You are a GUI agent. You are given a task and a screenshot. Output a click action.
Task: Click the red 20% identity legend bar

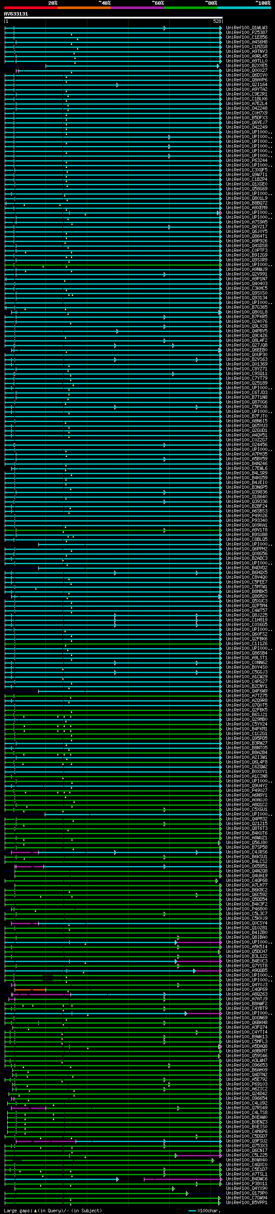31,8
